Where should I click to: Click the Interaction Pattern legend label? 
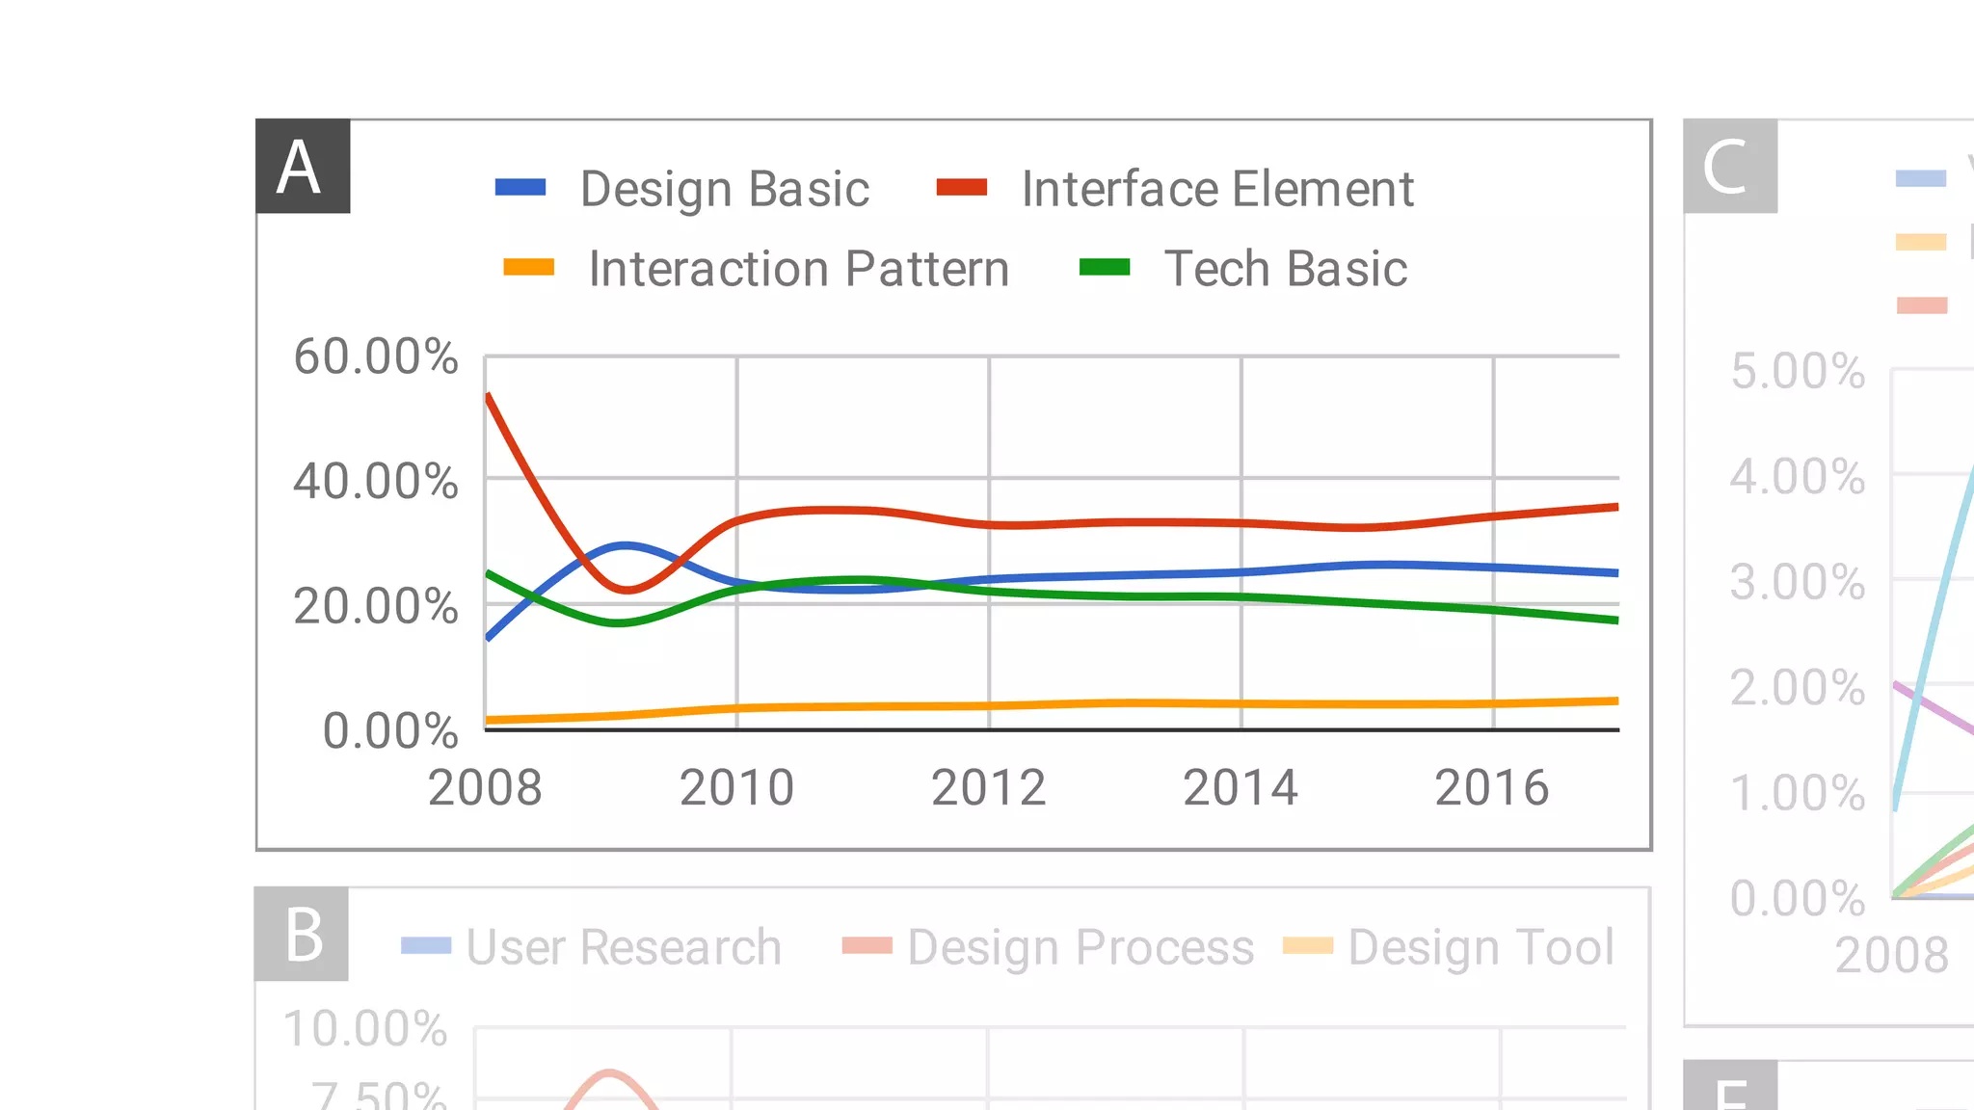point(799,269)
